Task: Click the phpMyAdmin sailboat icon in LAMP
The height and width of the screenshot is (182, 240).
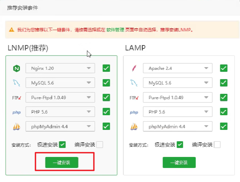Action: pyautogui.click(x=134, y=127)
